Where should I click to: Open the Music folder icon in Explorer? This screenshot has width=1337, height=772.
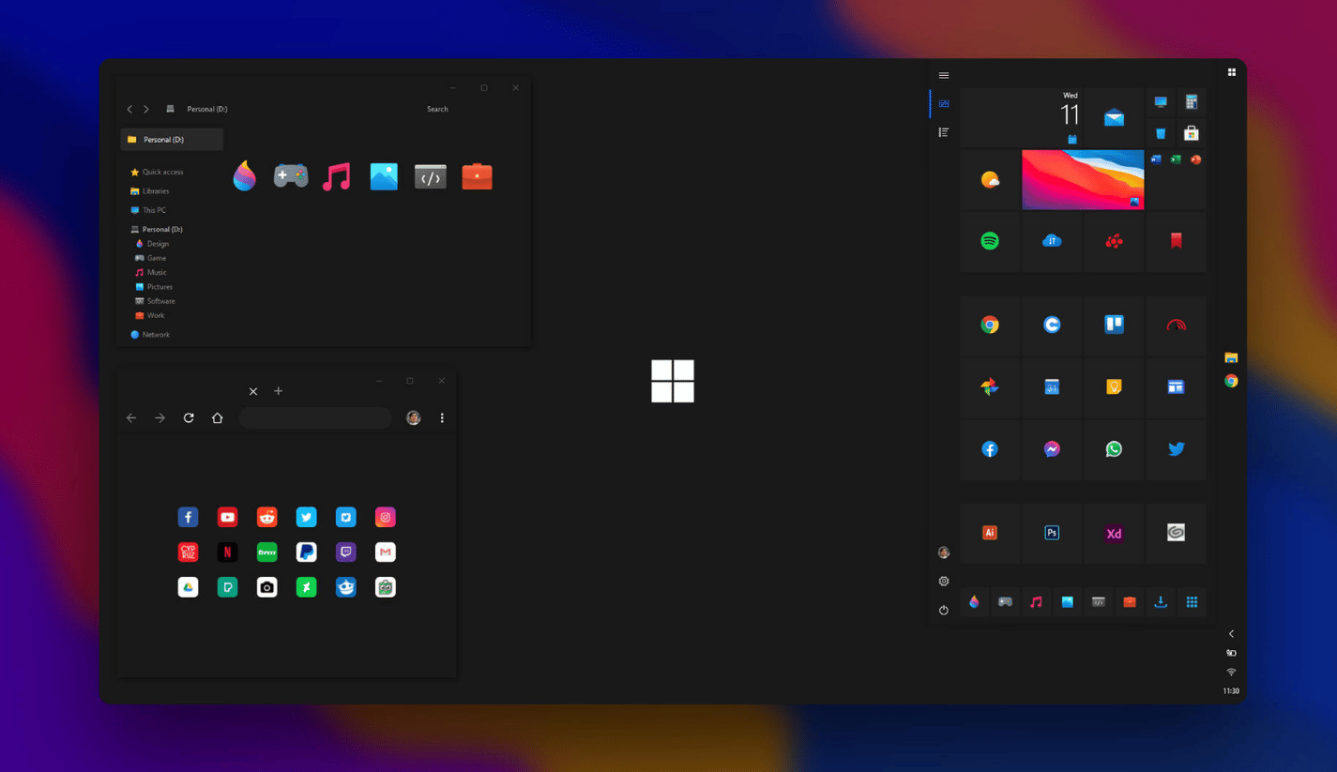point(337,176)
